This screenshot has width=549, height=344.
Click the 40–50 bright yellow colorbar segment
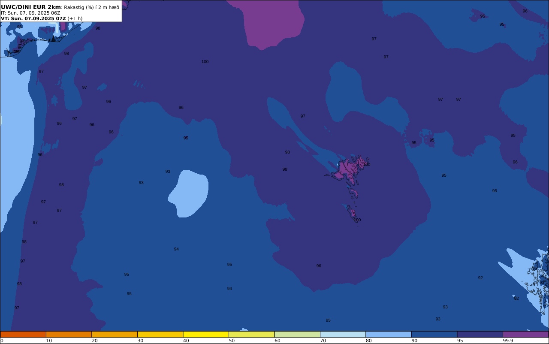(x=206, y=334)
